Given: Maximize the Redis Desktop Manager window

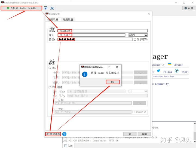Looking at the screenshot, I should click(x=184, y=2).
